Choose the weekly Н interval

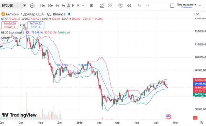point(73,6)
